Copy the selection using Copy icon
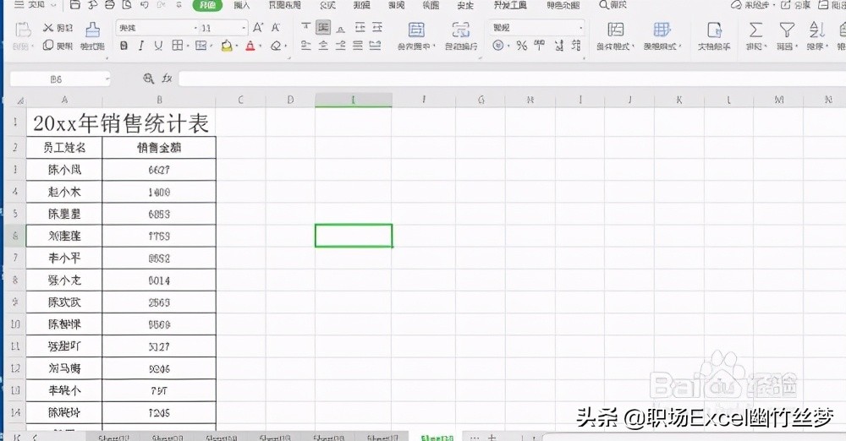This screenshot has height=441, width=846. pos(48,46)
